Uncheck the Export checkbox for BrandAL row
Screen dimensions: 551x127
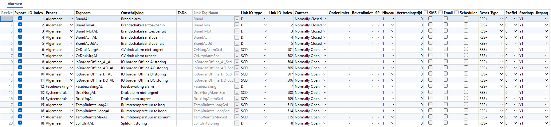20,18
